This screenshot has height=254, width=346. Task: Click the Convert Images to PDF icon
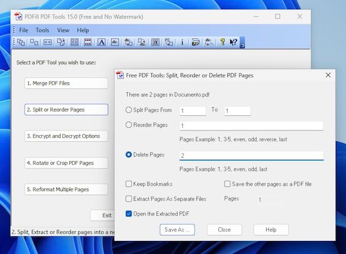click(128, 42)
